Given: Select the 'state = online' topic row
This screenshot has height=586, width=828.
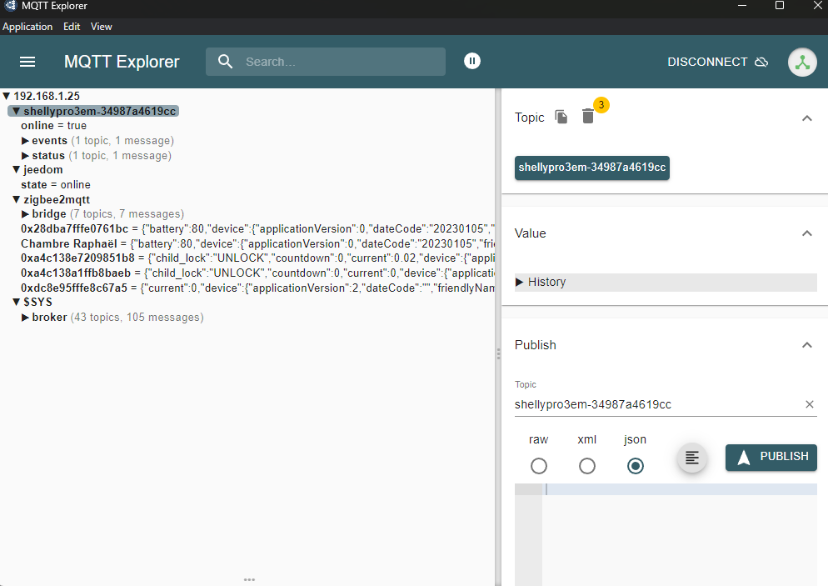Looking at the screenshot, I should (56, 185).
